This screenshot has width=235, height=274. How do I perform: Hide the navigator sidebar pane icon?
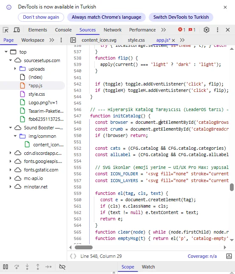pos(73,40)
